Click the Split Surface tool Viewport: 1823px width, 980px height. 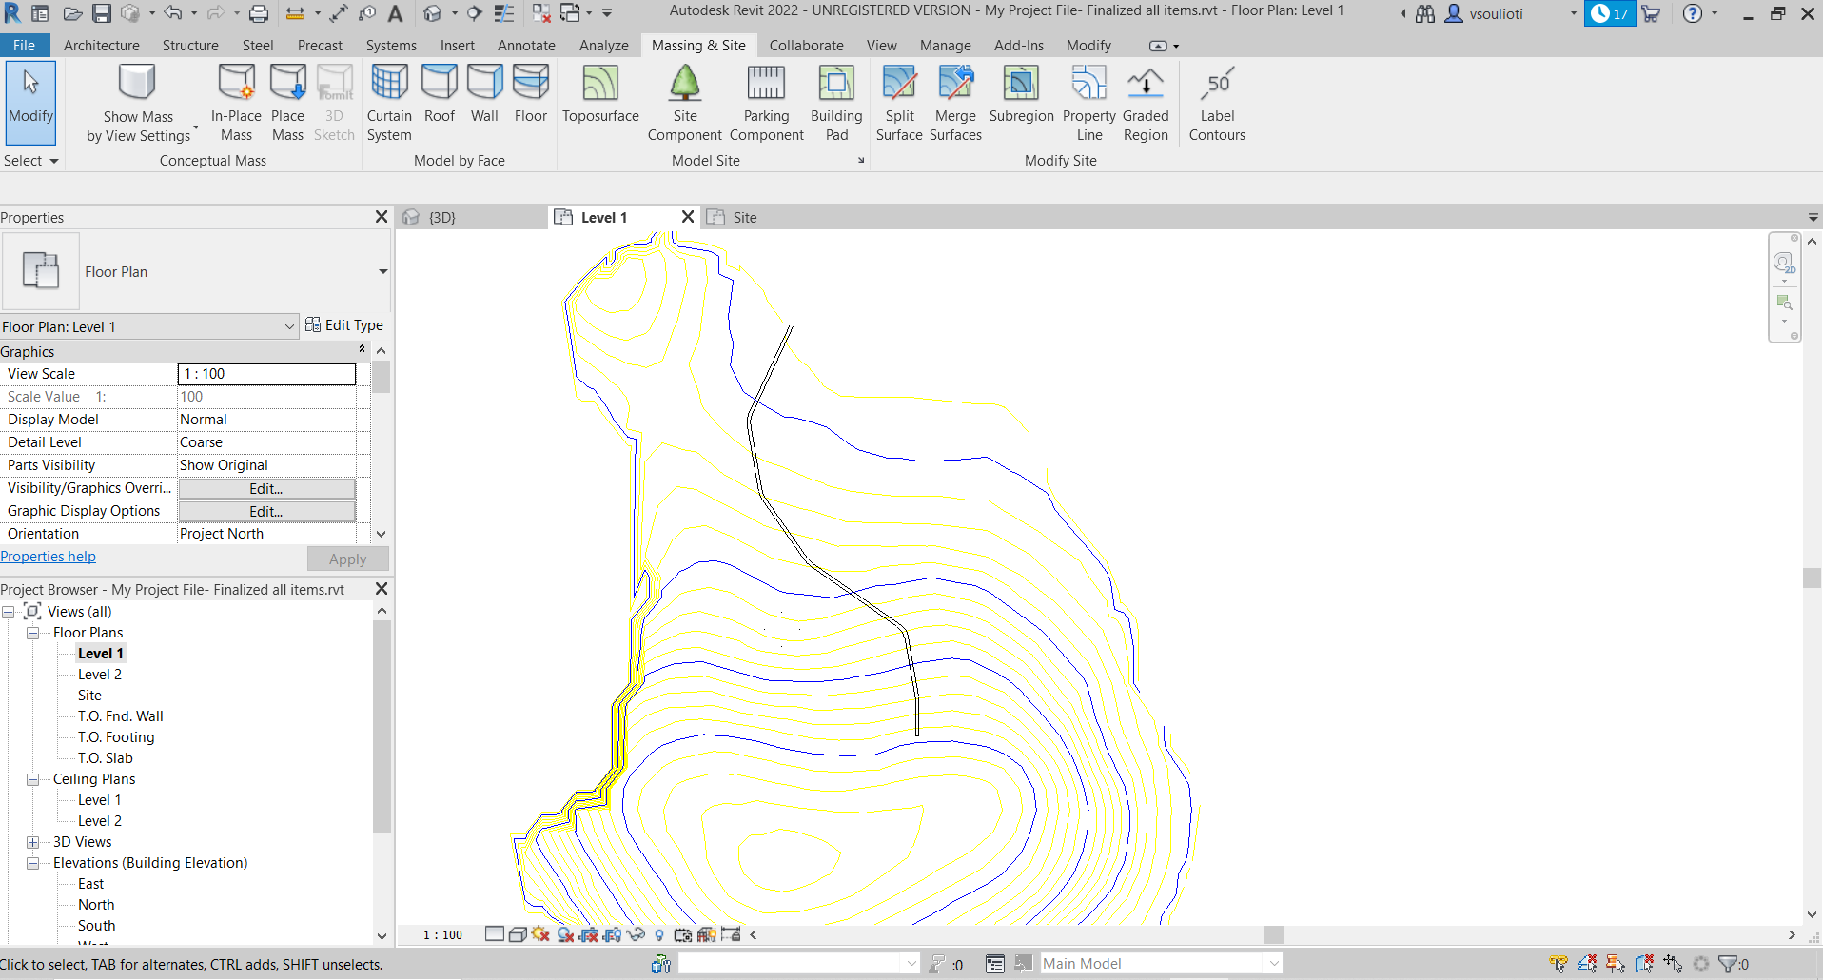[899, 104]
